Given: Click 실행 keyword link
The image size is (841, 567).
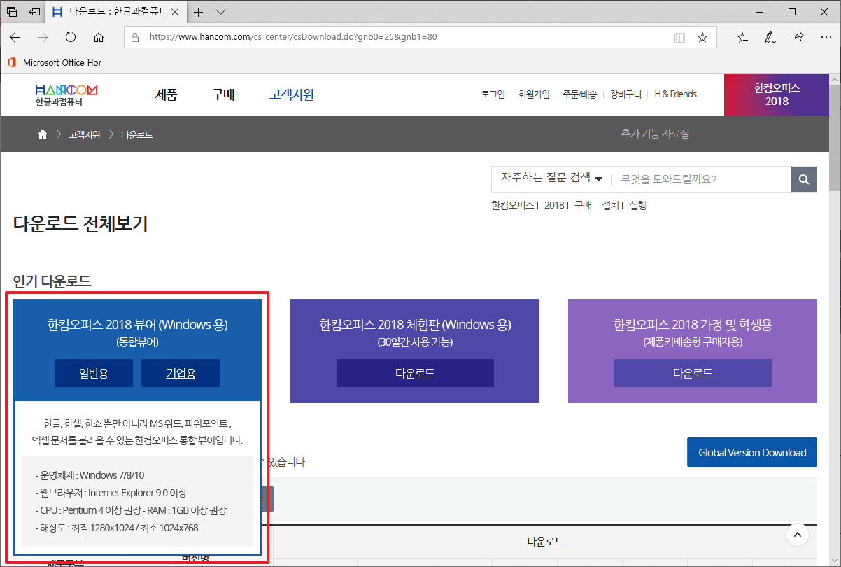Looking at the screenshot, I should (x=638, y=205).
